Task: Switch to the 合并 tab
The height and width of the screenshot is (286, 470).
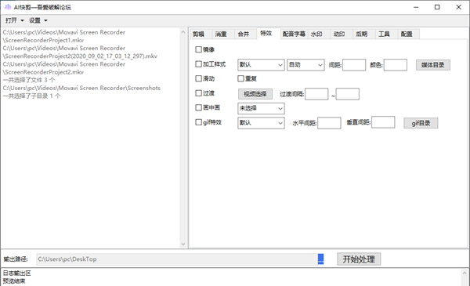Action: click(245, 34)
